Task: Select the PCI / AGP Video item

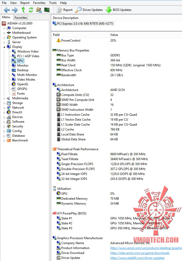Action: (x=28, y=56)
